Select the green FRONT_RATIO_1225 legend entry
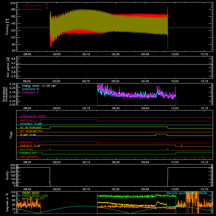This screenshot has height=216, width=216. pyautogui.click(x=35, y=196)
